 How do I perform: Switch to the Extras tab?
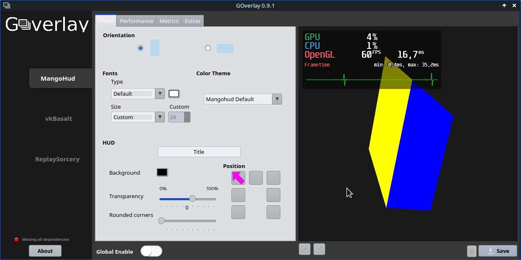coord(192,21)
